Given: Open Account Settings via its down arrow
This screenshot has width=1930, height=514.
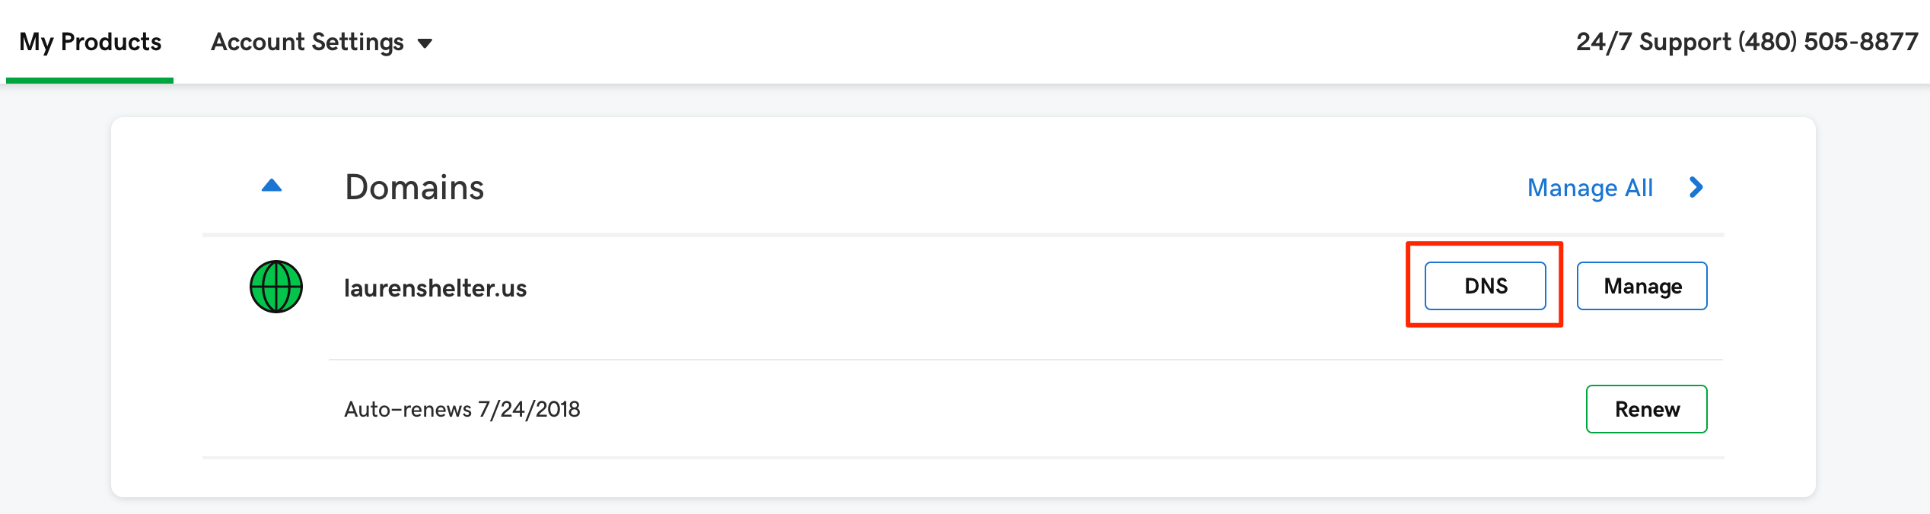Looking at the screenshot, I should coord(425,43).
